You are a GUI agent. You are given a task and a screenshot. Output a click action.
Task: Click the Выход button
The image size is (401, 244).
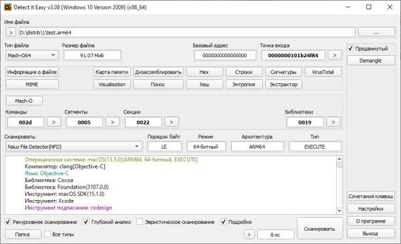[x=370, y=233]
